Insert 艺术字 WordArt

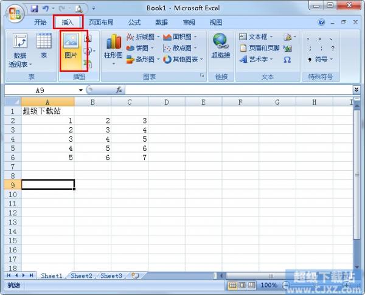click(256, 60)
